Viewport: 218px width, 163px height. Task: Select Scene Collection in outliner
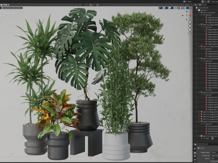click(203, 8)
